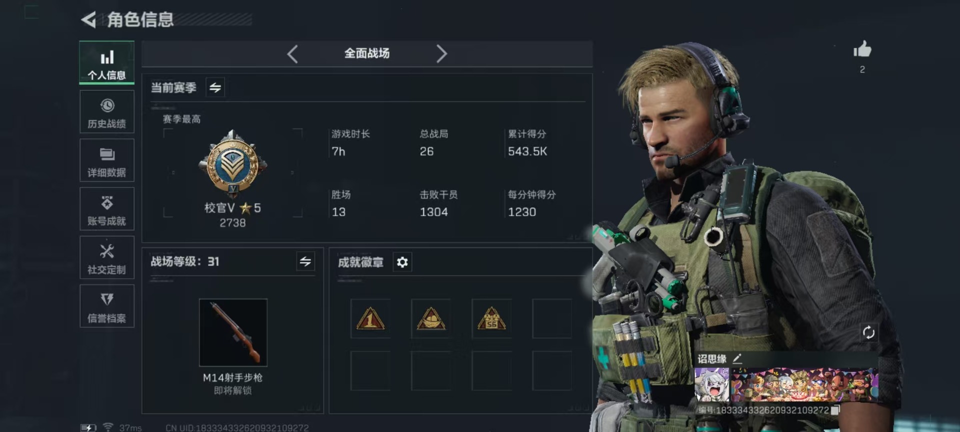
Task: Open 社交定制 tools section
Action: click(106, 257)
